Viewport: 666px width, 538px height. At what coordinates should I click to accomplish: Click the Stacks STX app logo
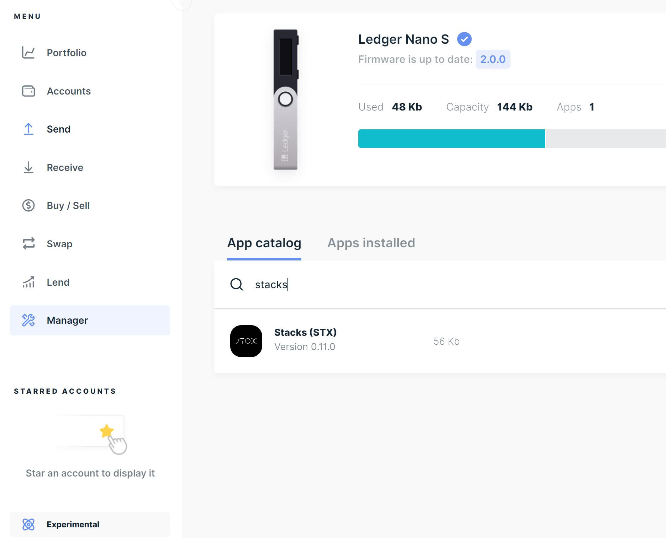[246, 341]
